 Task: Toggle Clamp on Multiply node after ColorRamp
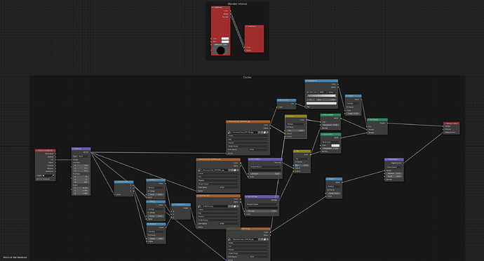pyautogui.click(x=347, y=107)
